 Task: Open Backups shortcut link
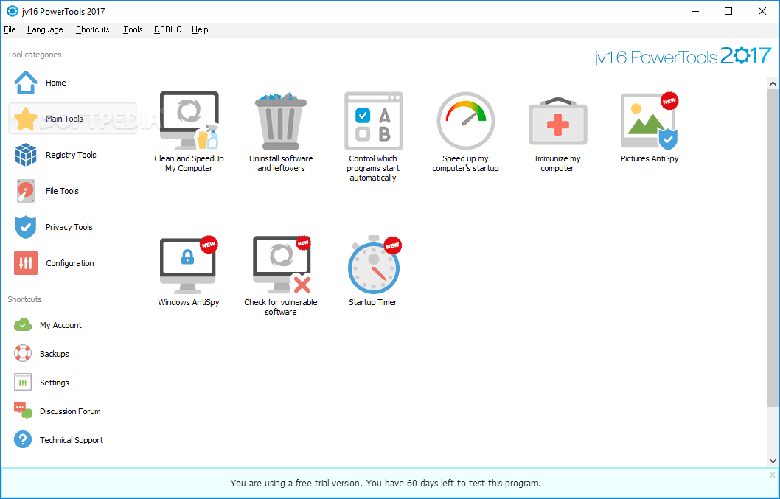[55, 354]
